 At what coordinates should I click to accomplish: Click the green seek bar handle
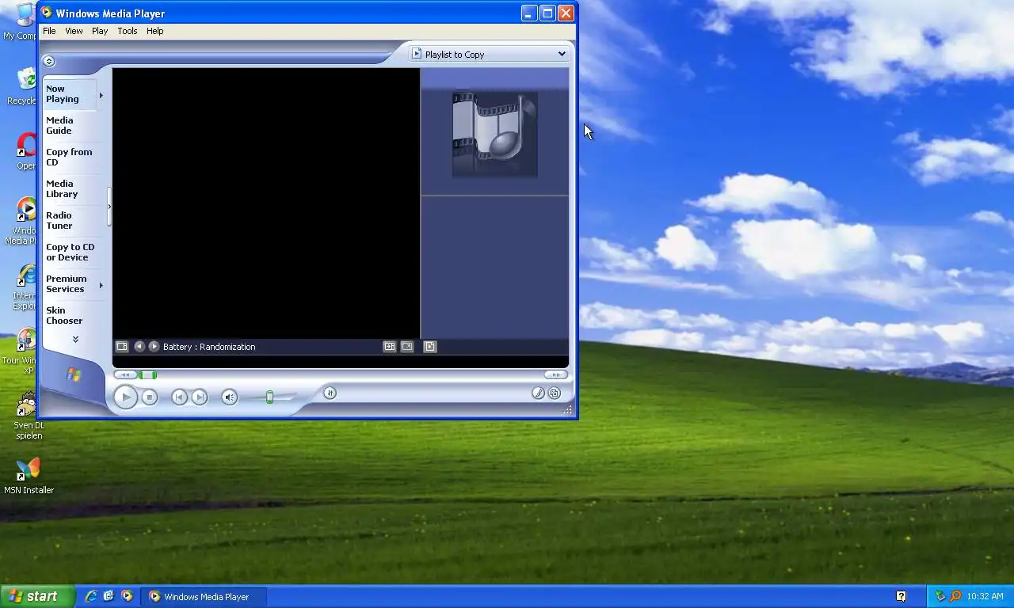[148, 374]
